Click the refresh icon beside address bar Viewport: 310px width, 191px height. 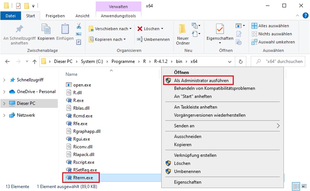click(241, 61)
